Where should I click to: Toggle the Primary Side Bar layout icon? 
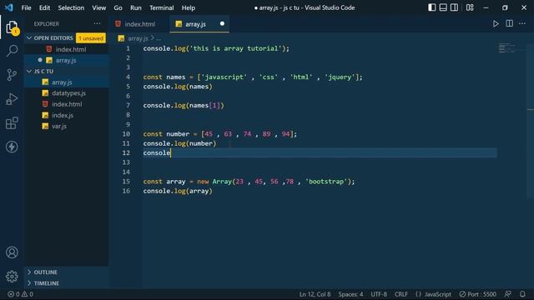pyautogui.click(x=432, y=7)
